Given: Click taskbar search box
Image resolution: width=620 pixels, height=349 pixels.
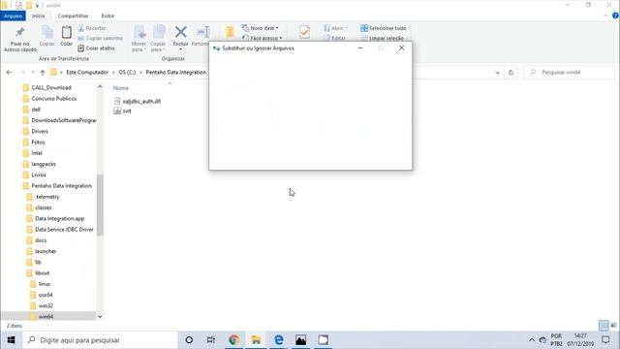Looking at the screenshot, I should tap(100, 340).
